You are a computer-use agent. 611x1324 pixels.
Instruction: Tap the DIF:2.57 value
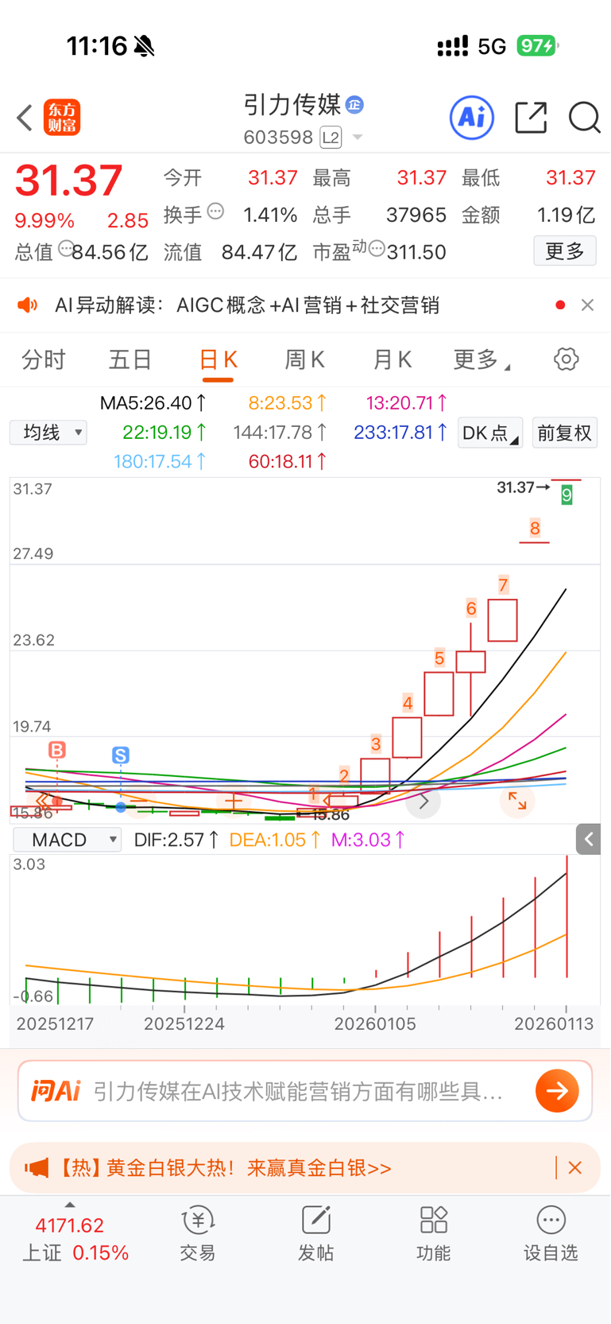[176, 840]
